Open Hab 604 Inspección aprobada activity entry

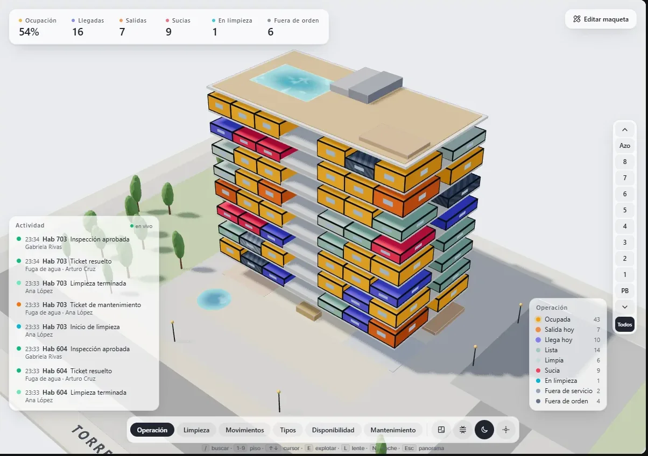point(83,352)
